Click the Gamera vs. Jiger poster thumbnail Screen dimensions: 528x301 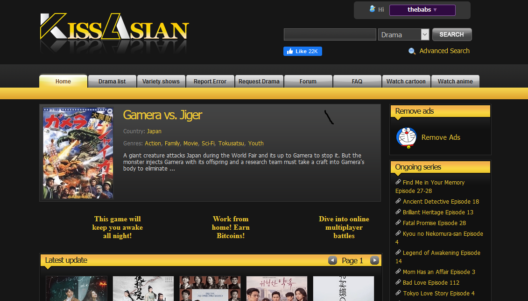(x=78, y=153)
